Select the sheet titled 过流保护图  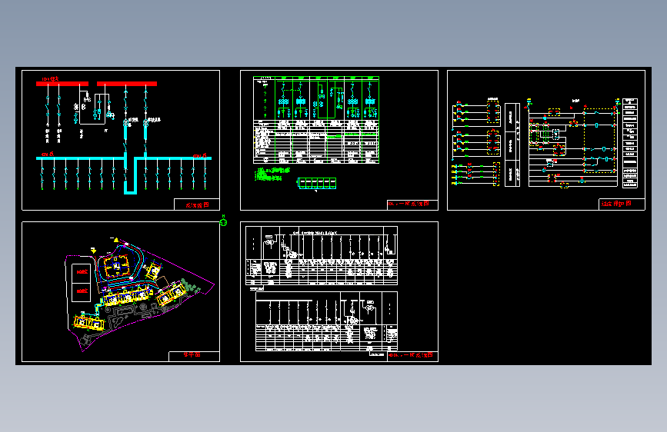pyautogui.click(x=546, y=141)
